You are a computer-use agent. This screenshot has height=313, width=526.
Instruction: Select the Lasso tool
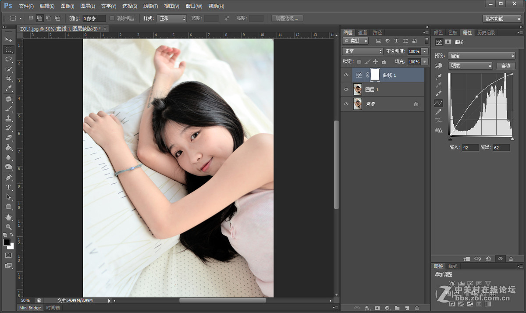[x=8, y=59]
